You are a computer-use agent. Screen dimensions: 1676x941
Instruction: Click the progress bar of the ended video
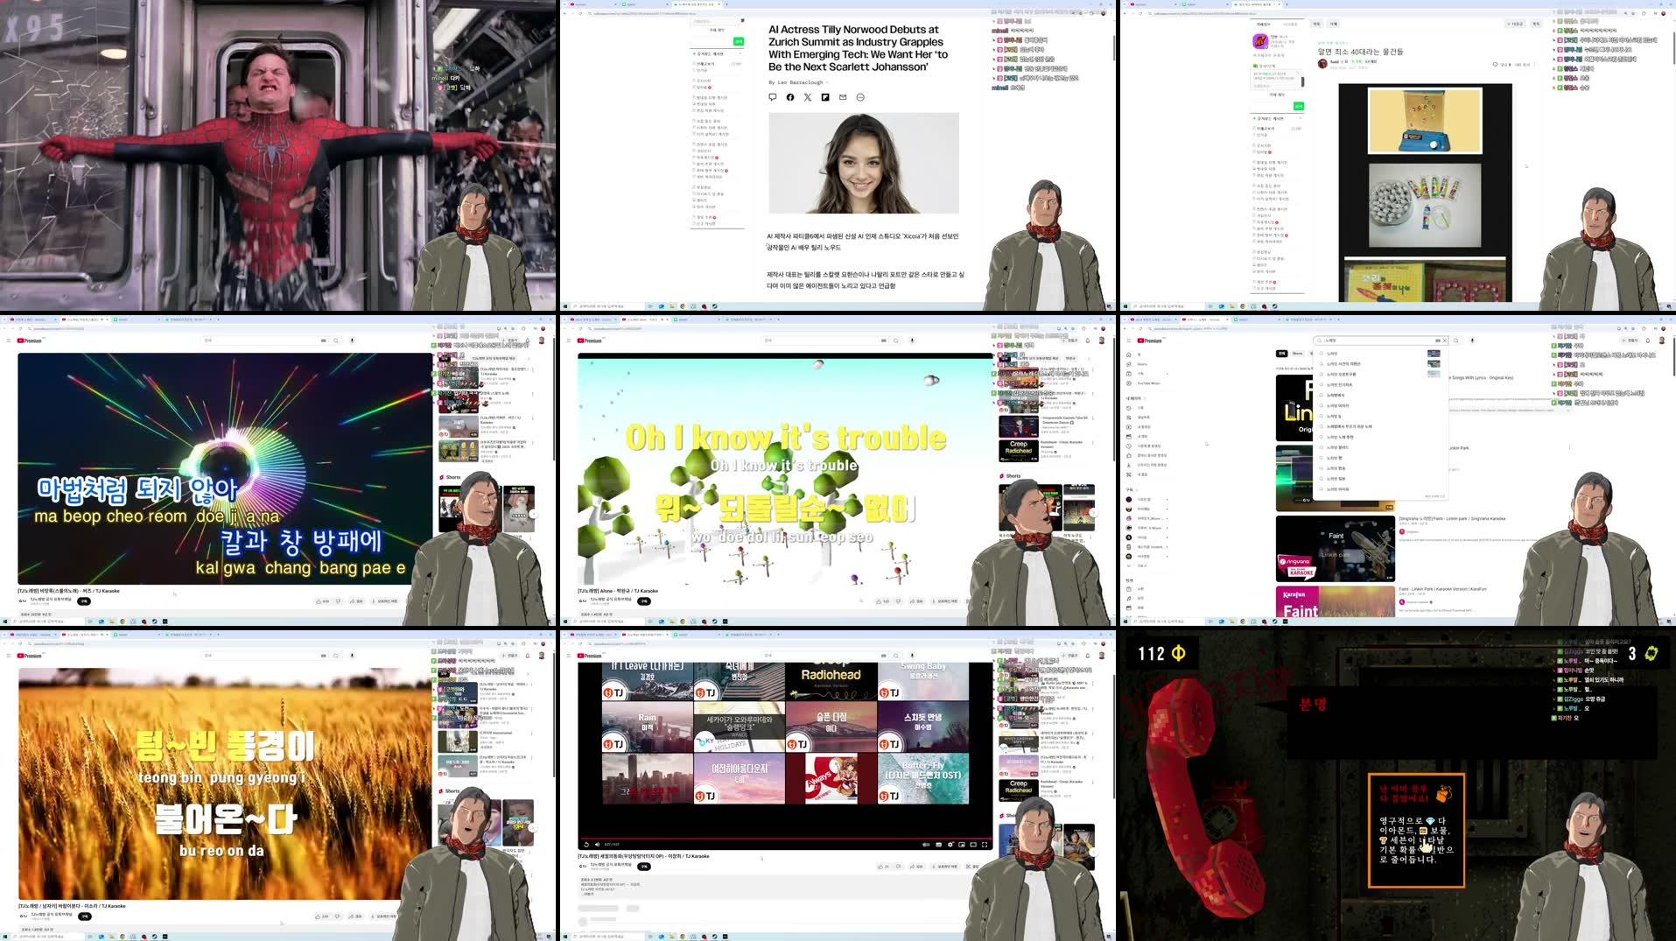coord(785,837)
